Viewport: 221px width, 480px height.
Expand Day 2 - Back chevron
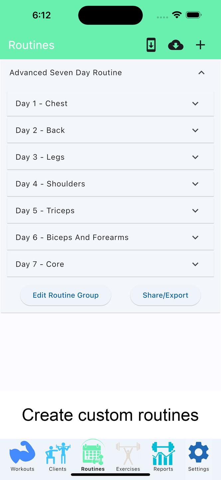(195, 130)
